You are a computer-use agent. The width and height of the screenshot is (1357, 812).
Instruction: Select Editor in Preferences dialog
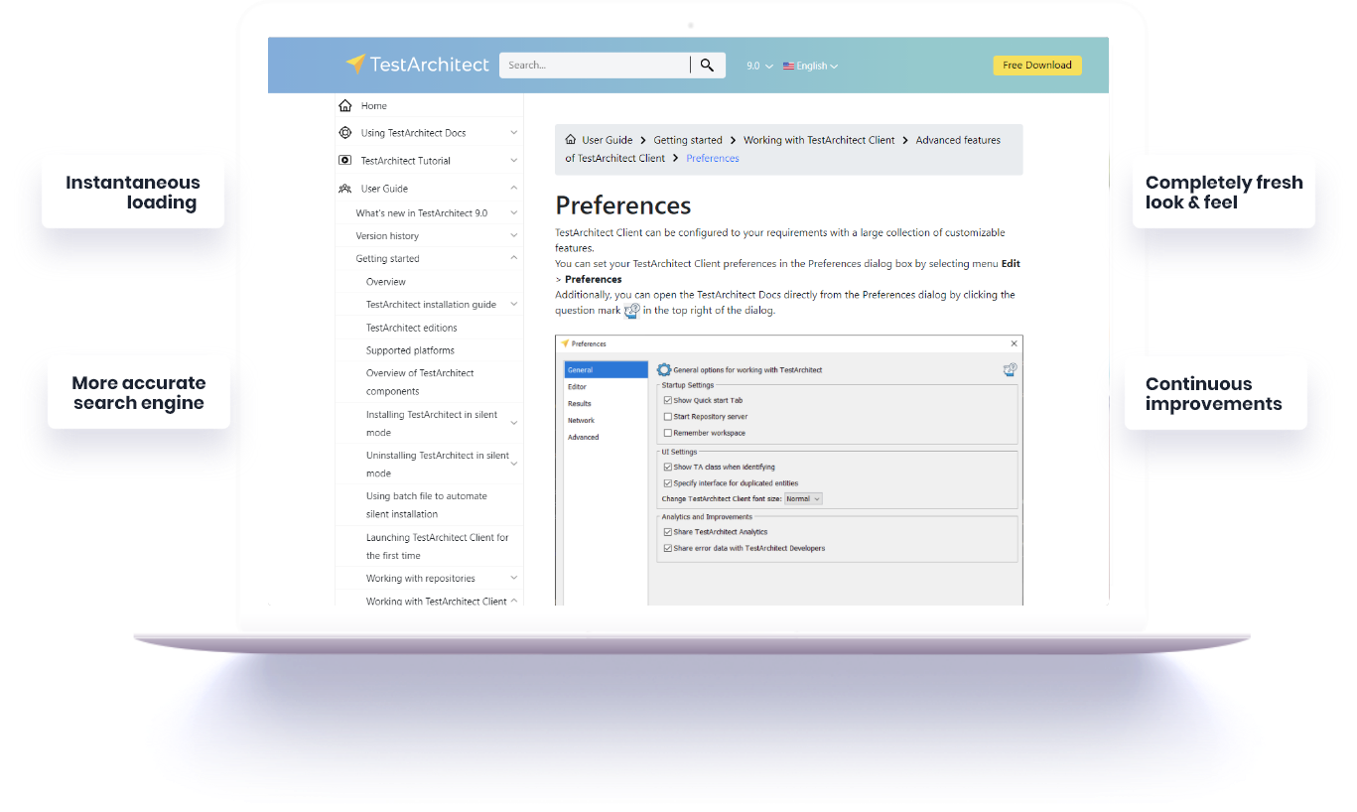coord(577,387)
